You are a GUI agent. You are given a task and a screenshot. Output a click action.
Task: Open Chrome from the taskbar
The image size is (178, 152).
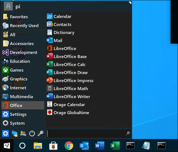69,145
